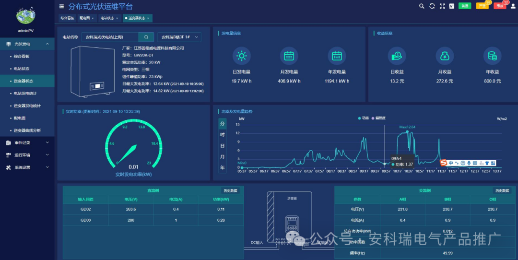The width and height of the screenshot is (518, 260).
Task: Open the user profile avatar icon
Action: [x=513, y=6]
